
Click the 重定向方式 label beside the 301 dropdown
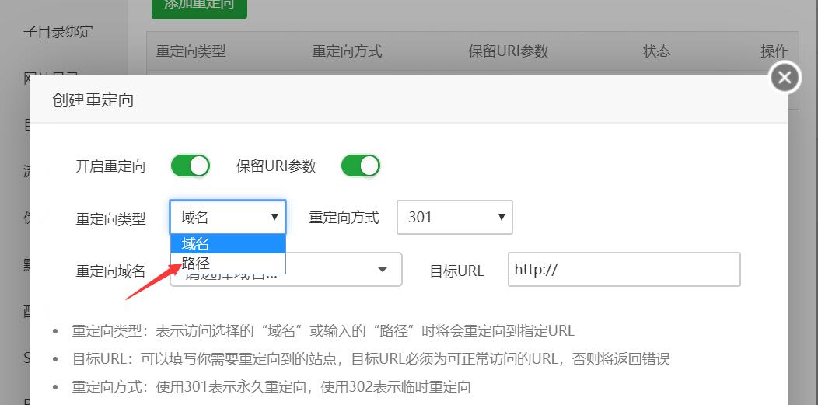344,218
